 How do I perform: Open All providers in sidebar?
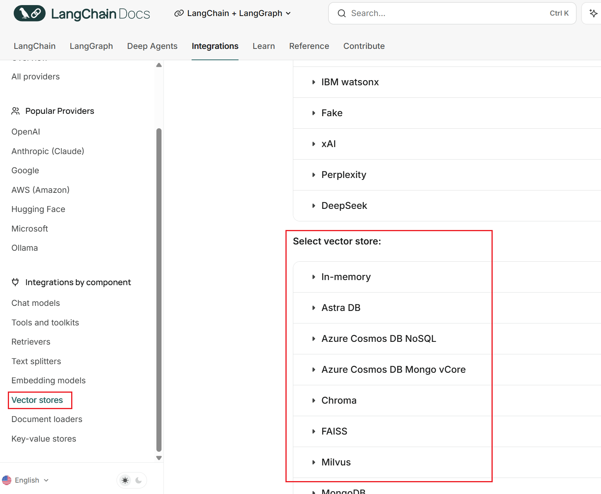[x=36, y=77]
